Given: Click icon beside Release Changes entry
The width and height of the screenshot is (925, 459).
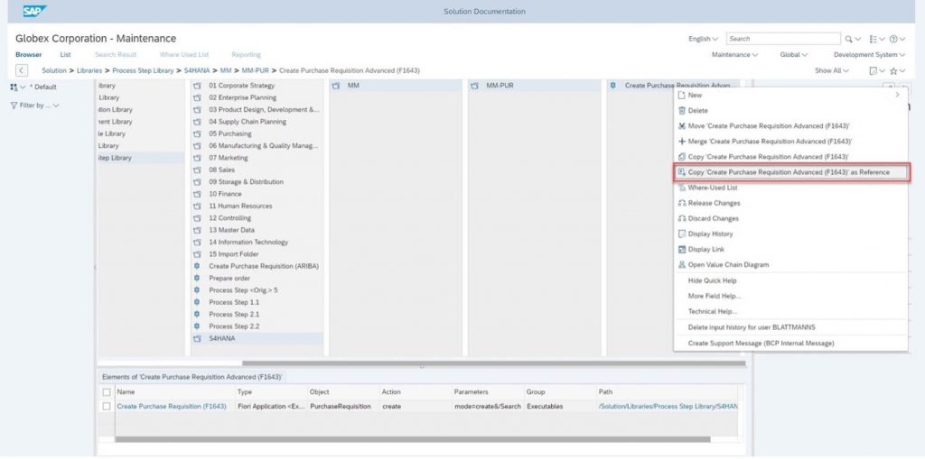Looking at the screenshot, I should (682, 203).
